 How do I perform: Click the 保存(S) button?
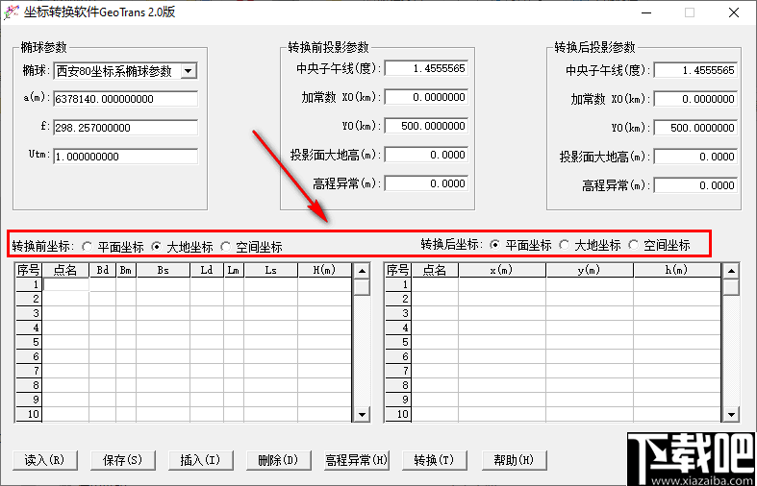(122, 460)
